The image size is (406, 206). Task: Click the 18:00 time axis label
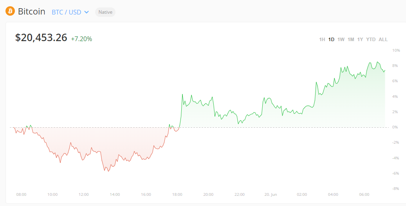177,194
